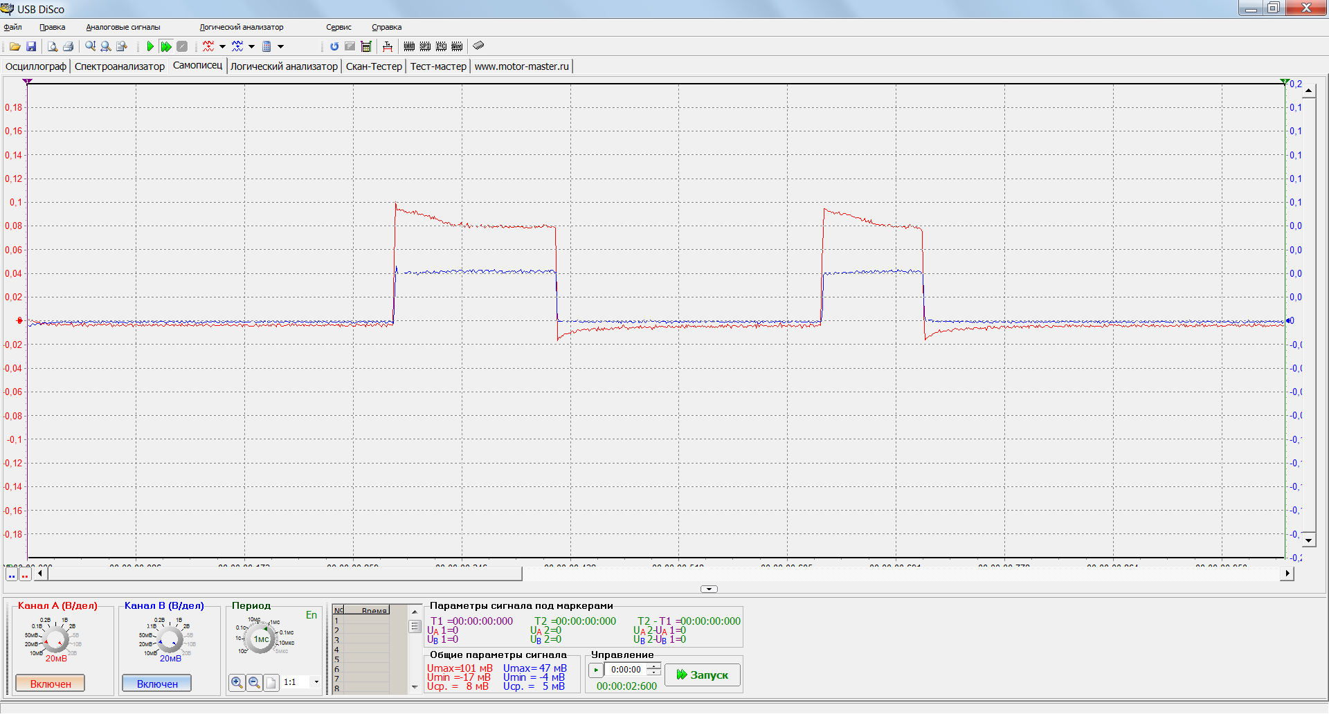Select the SPI decoder icon

coord(425,46)
